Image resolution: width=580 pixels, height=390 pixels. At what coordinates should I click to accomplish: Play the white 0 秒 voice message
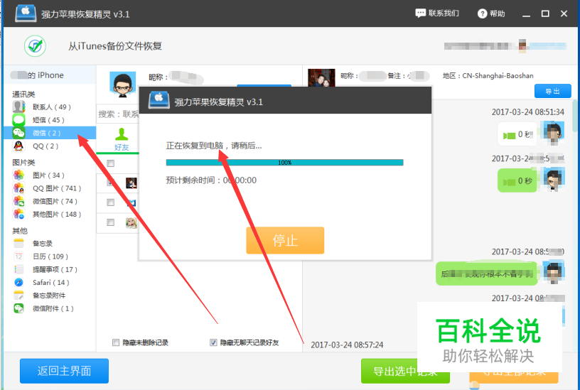coord(517,134)
